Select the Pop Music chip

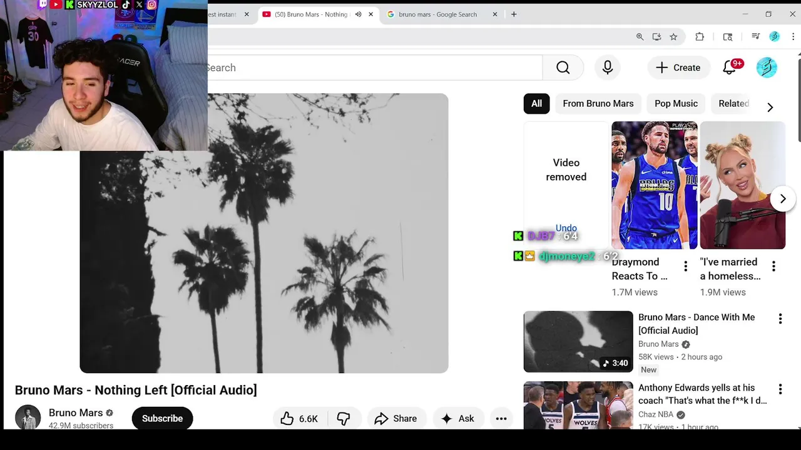tap(676, 104)
